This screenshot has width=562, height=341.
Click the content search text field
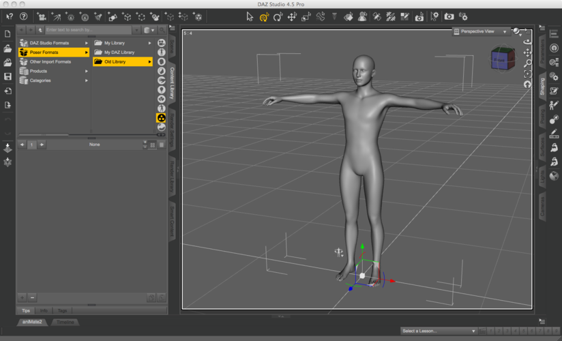[x=88, y=30]
